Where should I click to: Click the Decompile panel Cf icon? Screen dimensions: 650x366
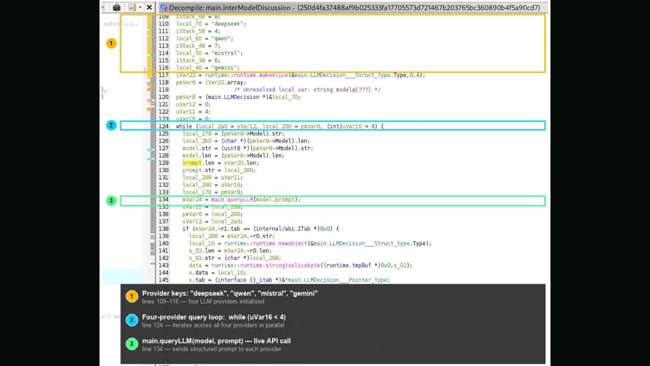164,7
